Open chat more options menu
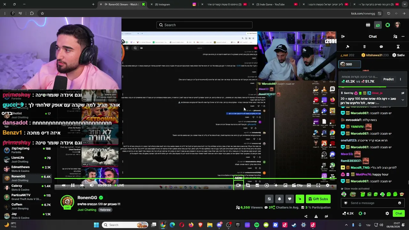 click(x=403, y=36)
